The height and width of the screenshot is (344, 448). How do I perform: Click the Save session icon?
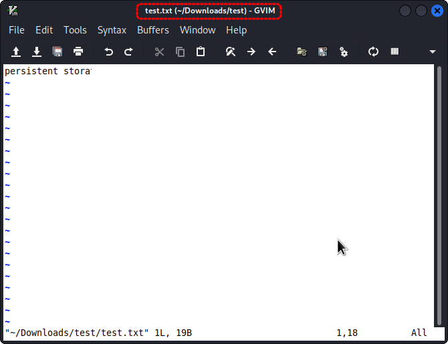pyautogui.click(x=323, y=52)
